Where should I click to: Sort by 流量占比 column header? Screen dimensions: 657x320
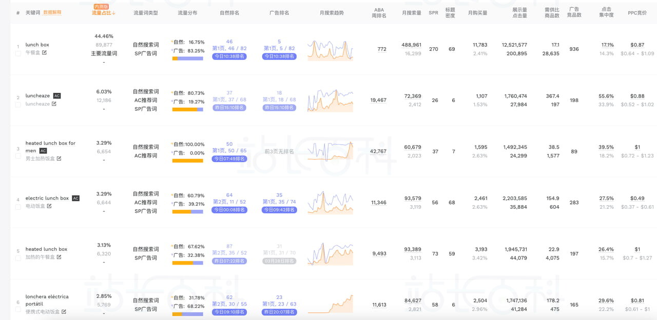click(104, 12)
